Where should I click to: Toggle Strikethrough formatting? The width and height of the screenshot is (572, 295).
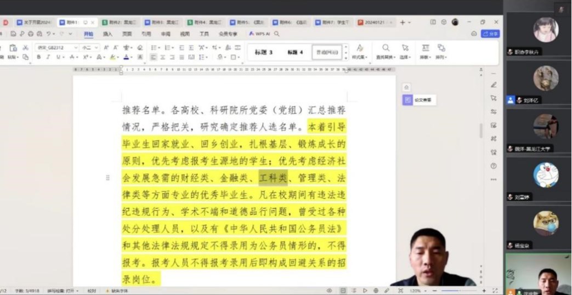tap(72, 57)
